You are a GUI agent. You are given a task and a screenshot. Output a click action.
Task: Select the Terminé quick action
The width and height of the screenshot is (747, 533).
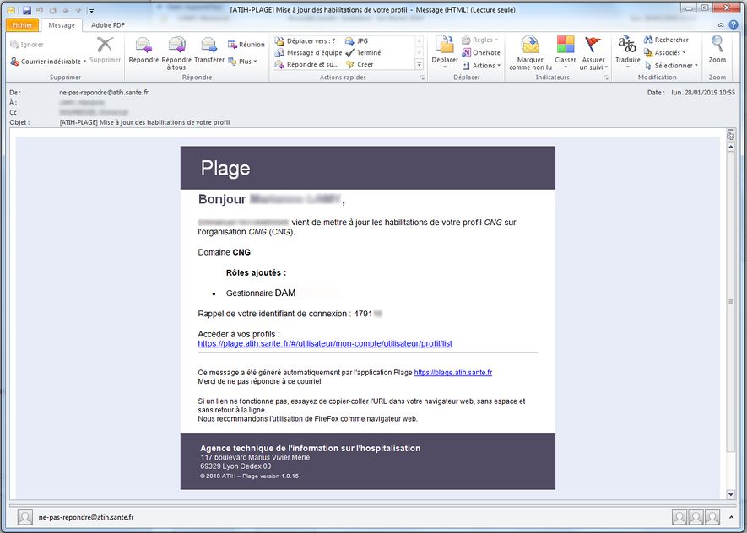363,52
